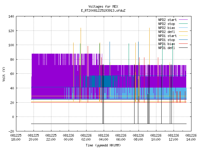Click the y-axis tick value 0

[13, 117]
